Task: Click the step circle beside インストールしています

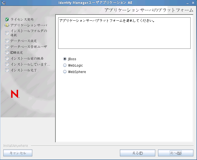Action: (x=7, y=64)
